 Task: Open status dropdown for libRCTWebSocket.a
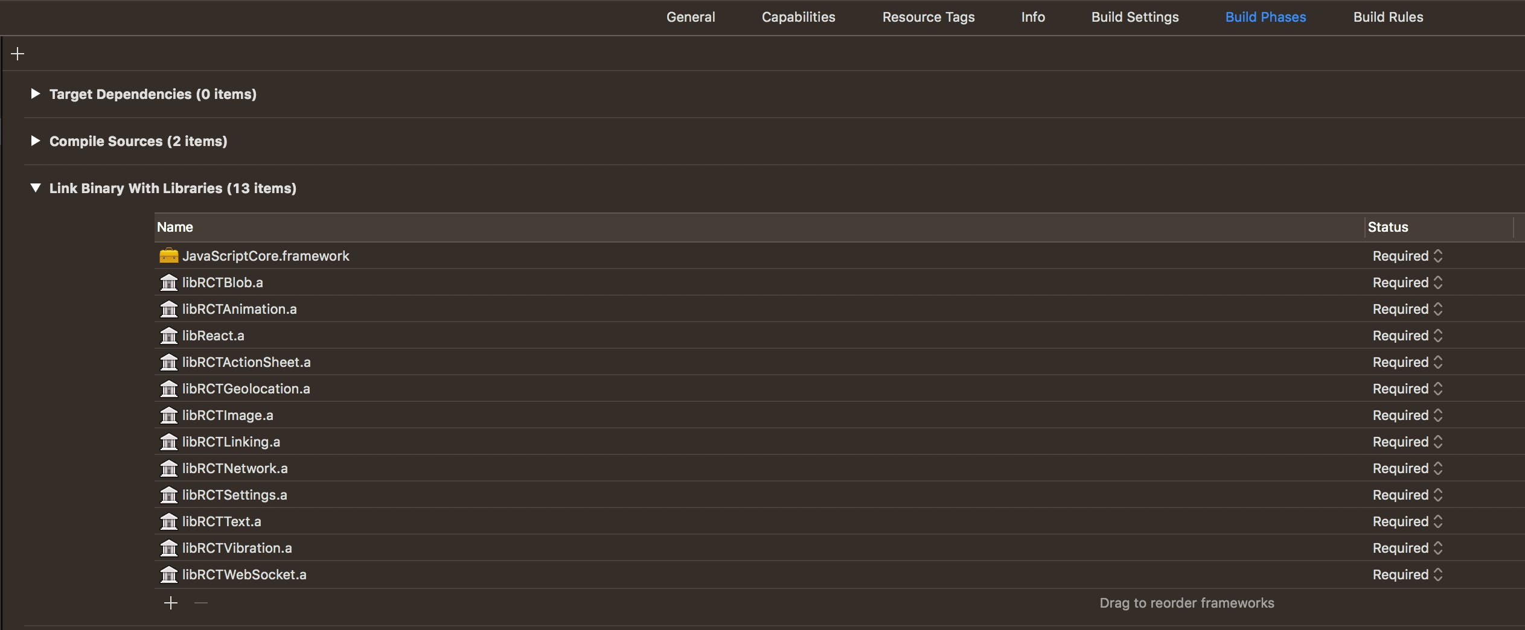pyautogui.click(x=1408, y=574)
